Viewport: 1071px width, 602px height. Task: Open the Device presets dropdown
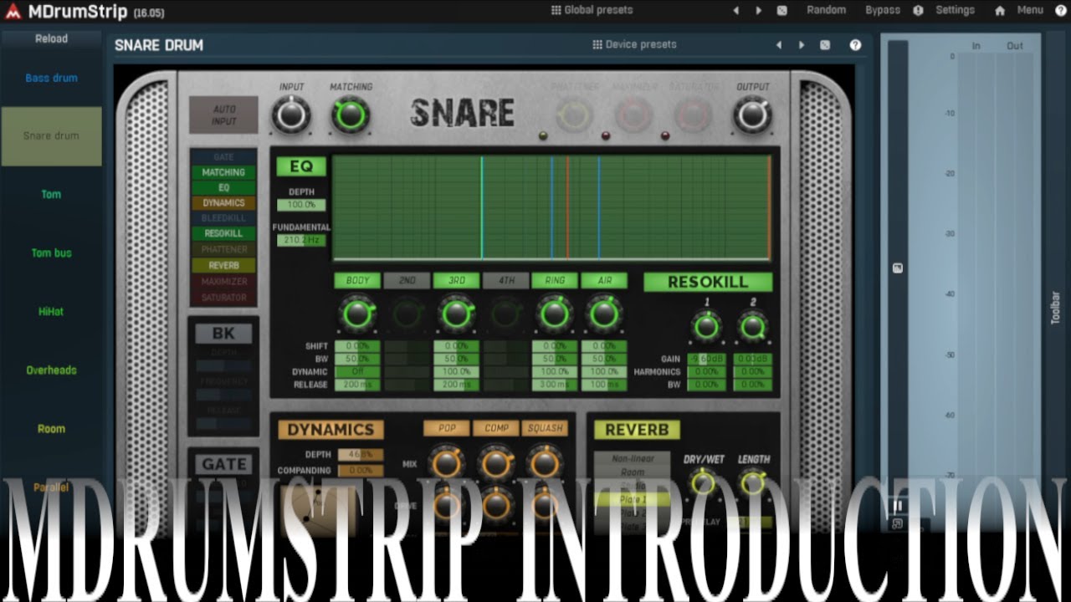(x=634, y=44)
